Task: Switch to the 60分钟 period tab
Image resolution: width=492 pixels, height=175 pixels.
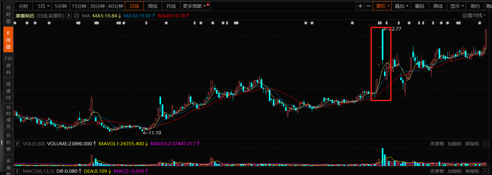Action: 116,6
